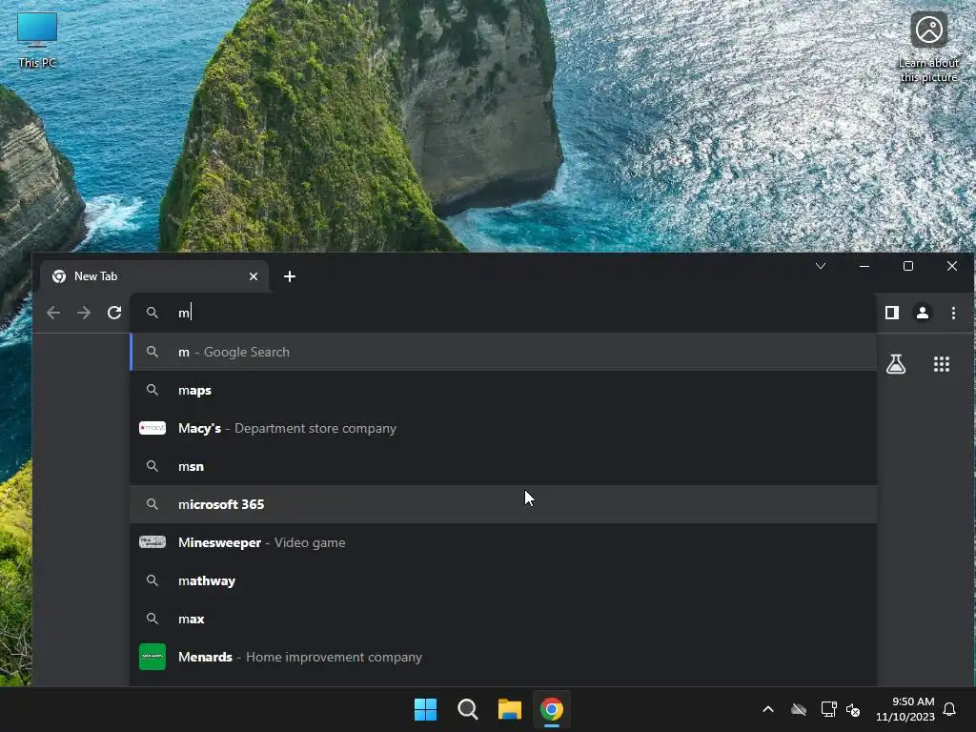
Task: Click Chrome icon in taskbar
Action: [552, 709]
